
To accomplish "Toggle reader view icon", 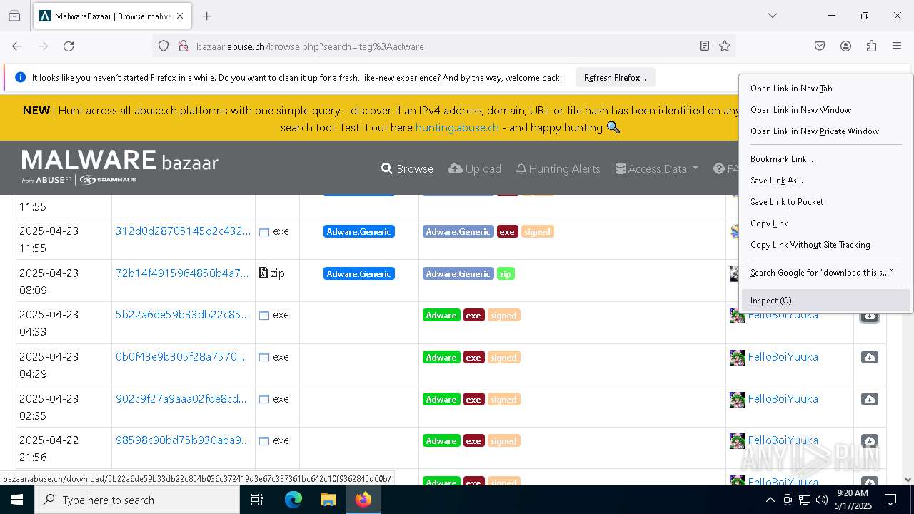I will [705, 46].
